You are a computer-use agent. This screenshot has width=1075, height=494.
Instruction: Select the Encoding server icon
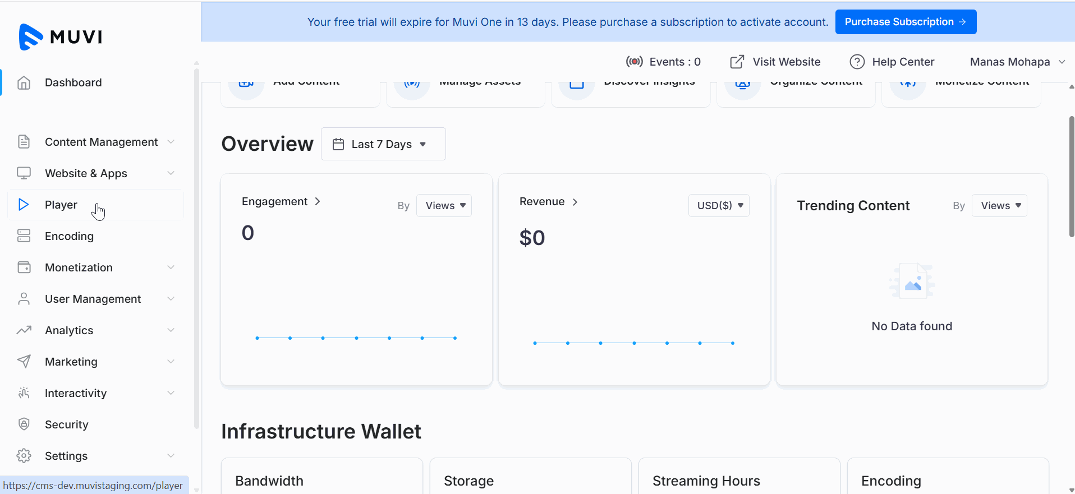pos(24,236)
